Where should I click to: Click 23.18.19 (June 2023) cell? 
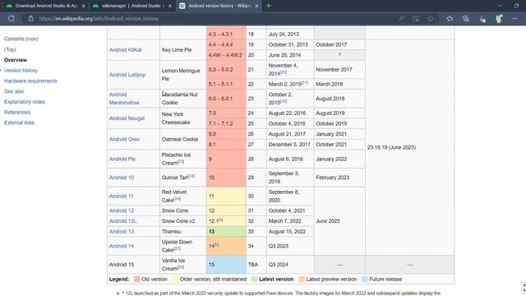(409, 147)
